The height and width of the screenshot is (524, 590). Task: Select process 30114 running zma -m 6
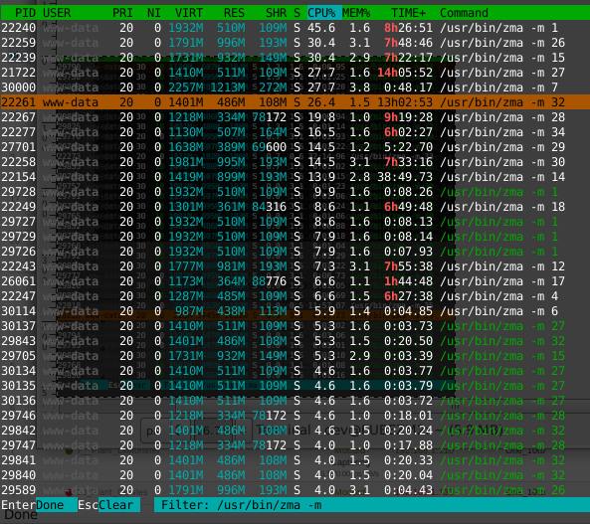(295, 311)
